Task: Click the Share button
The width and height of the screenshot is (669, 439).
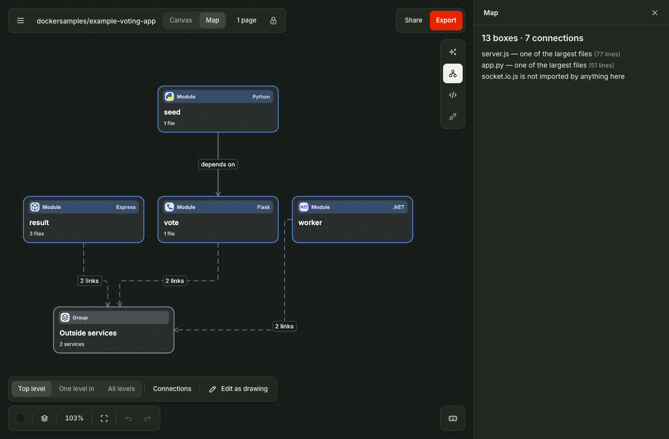Action: (413, 21)
